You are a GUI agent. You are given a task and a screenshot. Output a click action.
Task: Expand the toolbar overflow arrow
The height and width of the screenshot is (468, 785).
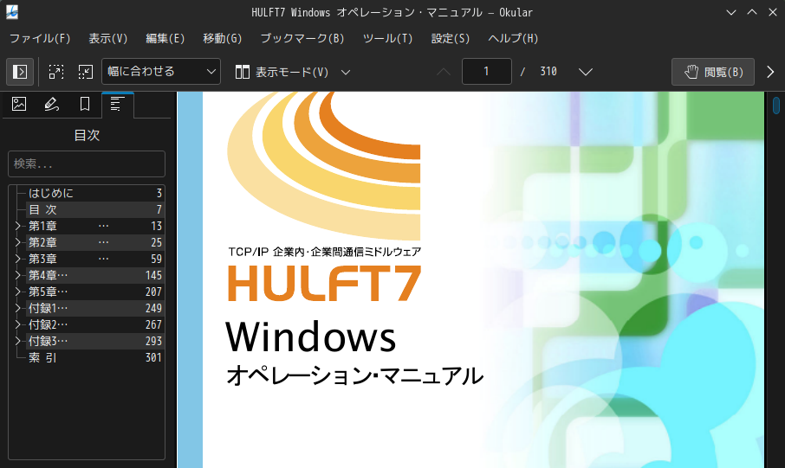[770, 72]
